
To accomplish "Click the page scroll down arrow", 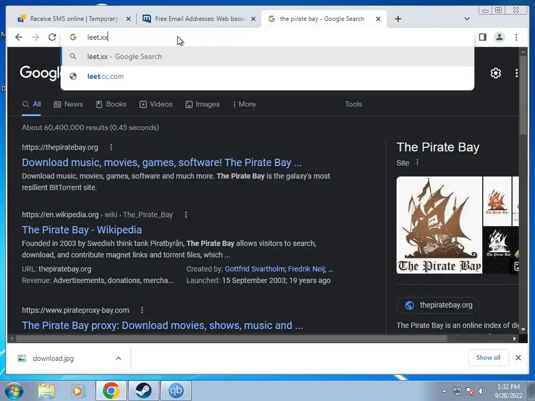I will point(523,329).
